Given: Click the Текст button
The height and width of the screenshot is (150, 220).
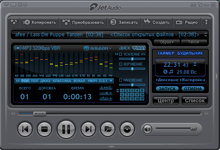Looking at the screenshot, I should click(x=194, y=42).
